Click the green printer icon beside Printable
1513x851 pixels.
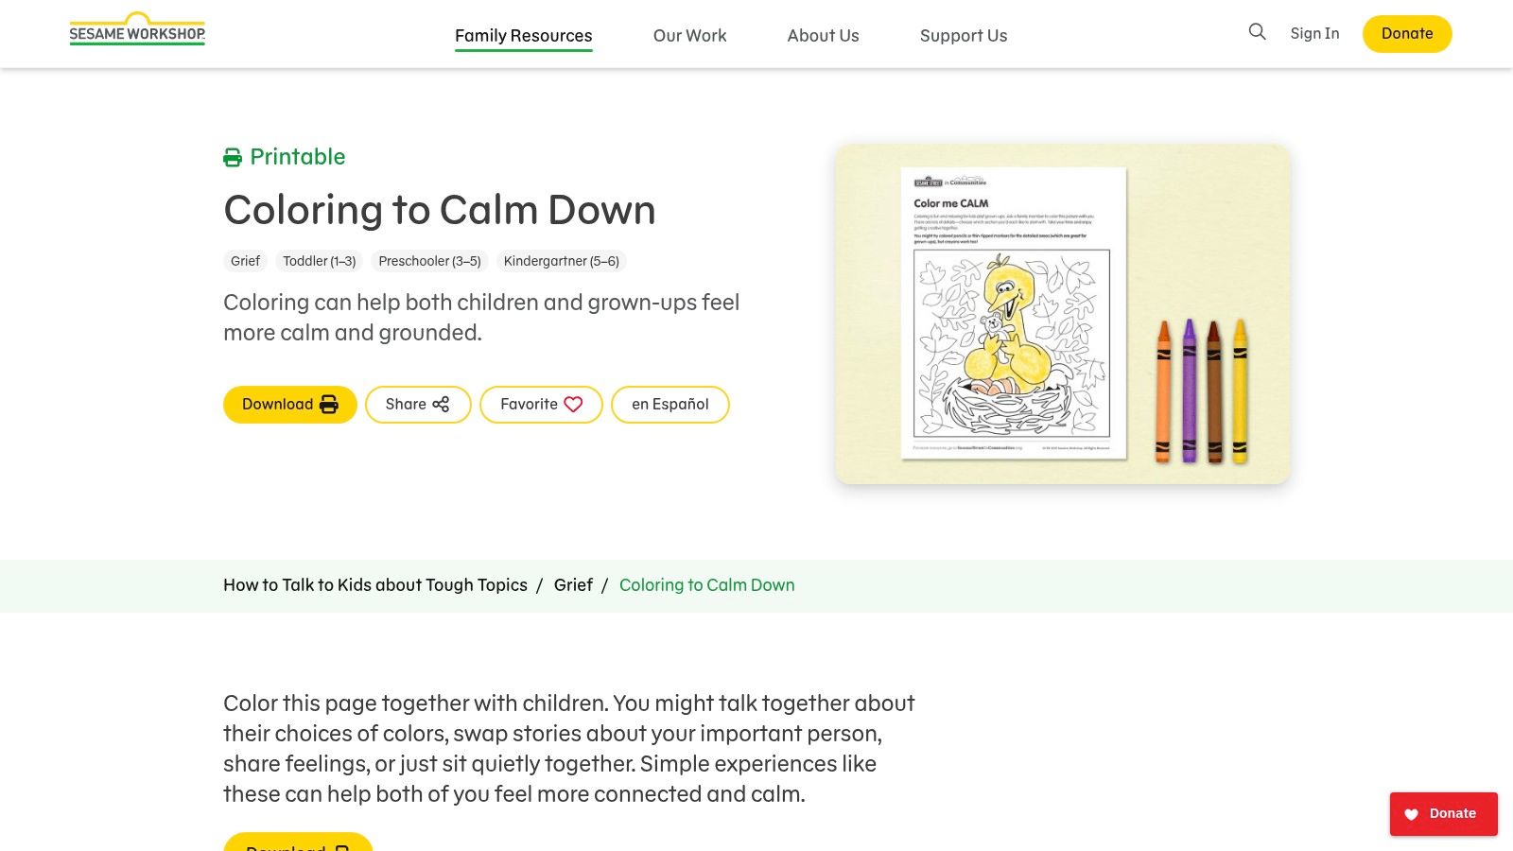pos(233,157)
